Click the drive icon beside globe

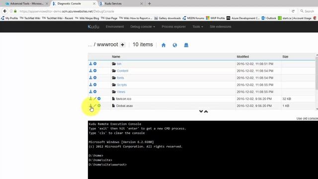(x=186, y=45)
